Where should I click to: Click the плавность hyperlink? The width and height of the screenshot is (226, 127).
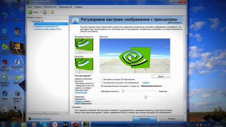tap(79, 101)
